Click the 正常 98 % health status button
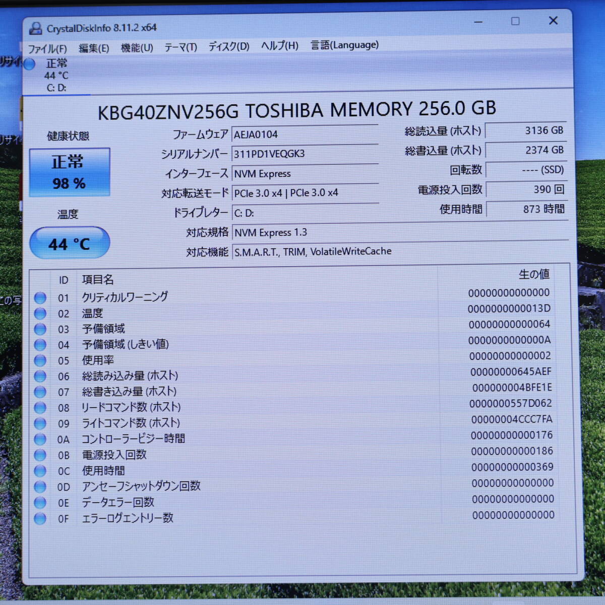Screen dimensions: 605x605 point(70,172)
